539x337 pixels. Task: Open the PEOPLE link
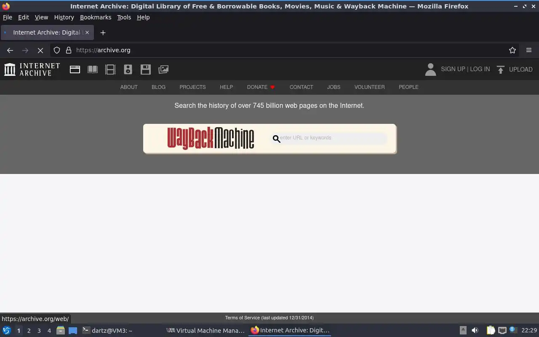(408, 87)
